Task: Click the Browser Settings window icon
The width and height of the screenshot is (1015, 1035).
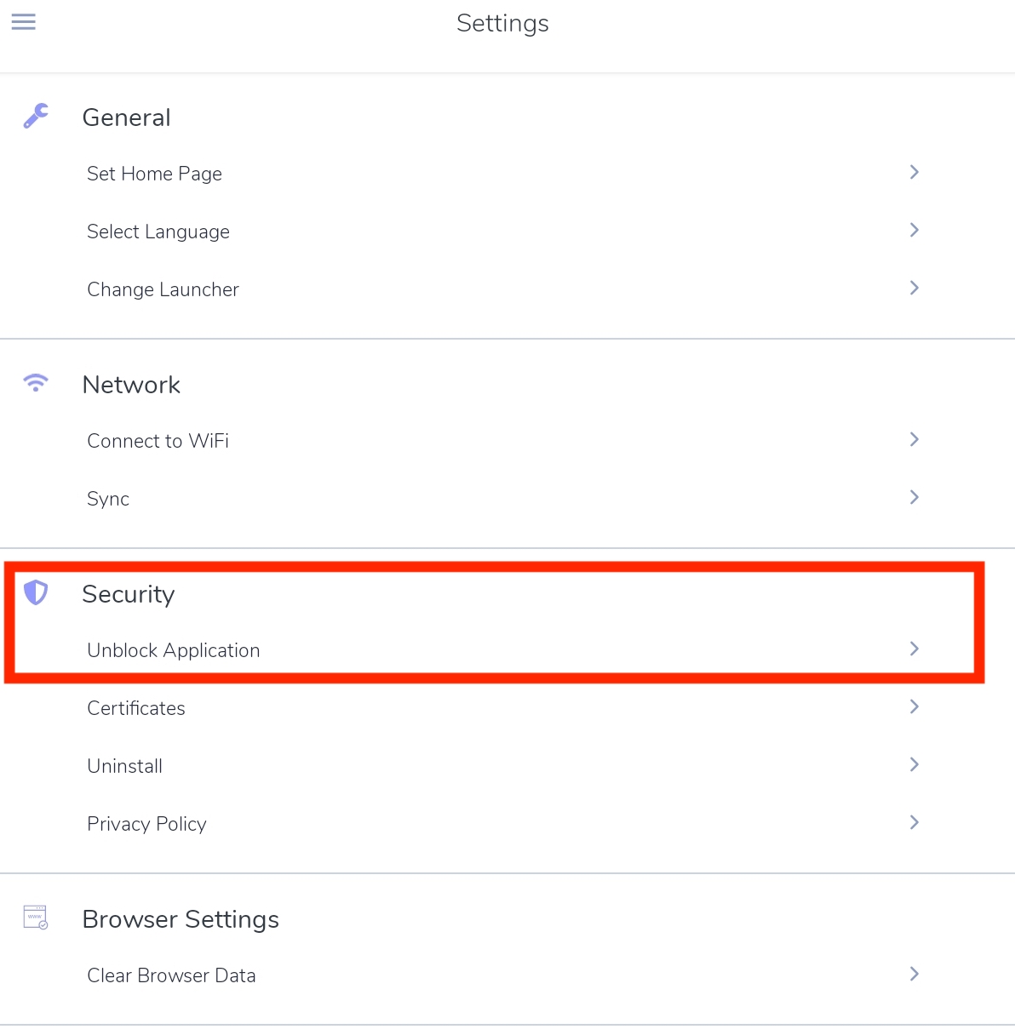Action: coord(36,918)
